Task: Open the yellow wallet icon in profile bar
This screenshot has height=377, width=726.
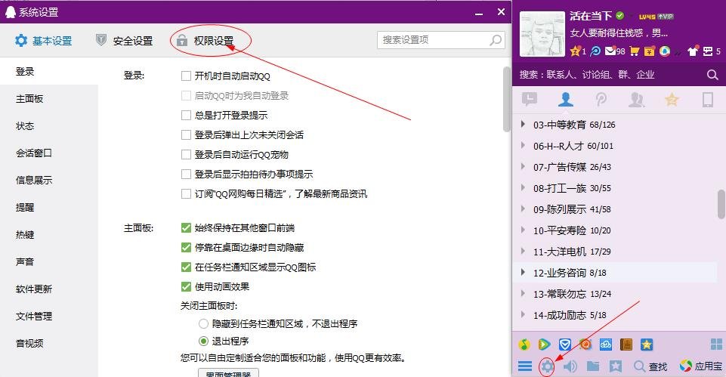Action: coord(650,51)
